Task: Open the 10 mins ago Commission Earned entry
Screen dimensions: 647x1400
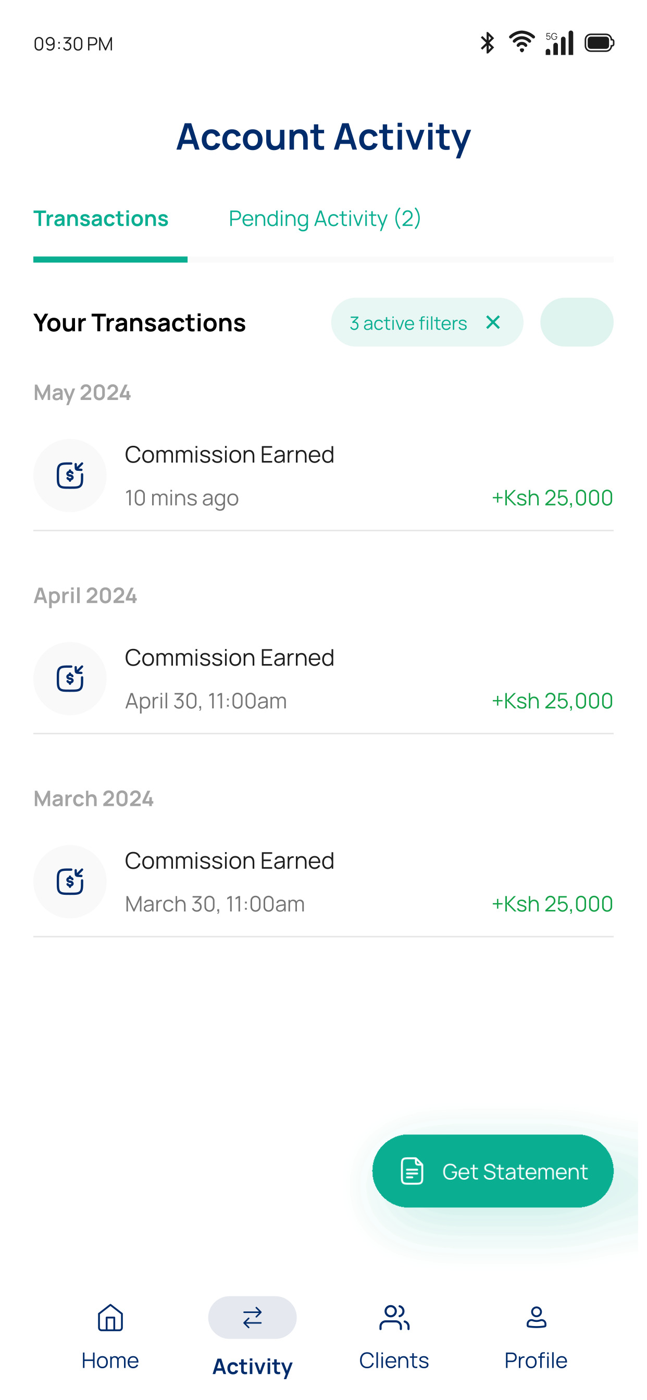Action: [x=323, y=476]
